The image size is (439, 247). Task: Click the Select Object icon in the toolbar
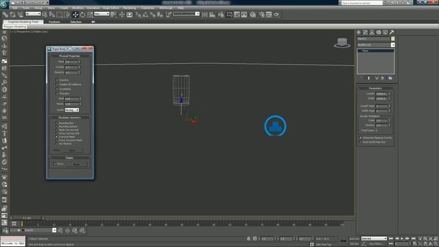45,14
